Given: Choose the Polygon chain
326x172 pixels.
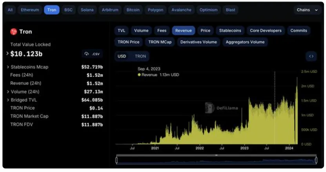Looking at the screenshot, I should point(155,10).
